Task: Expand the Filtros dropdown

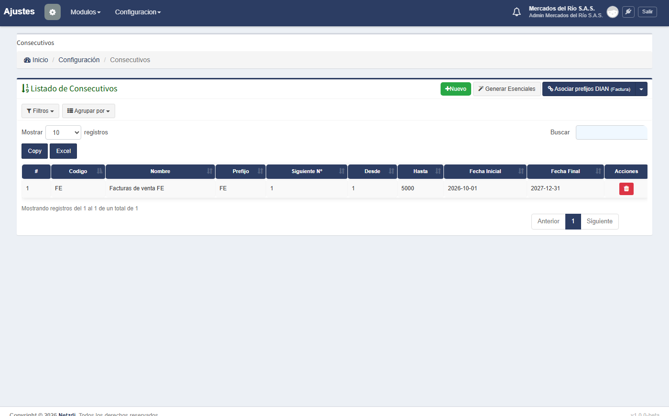Action: click(x=40, y=111)
